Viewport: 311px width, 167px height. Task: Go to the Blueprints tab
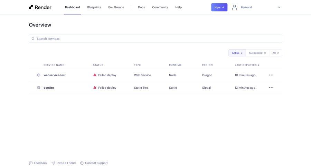[94, 7]
